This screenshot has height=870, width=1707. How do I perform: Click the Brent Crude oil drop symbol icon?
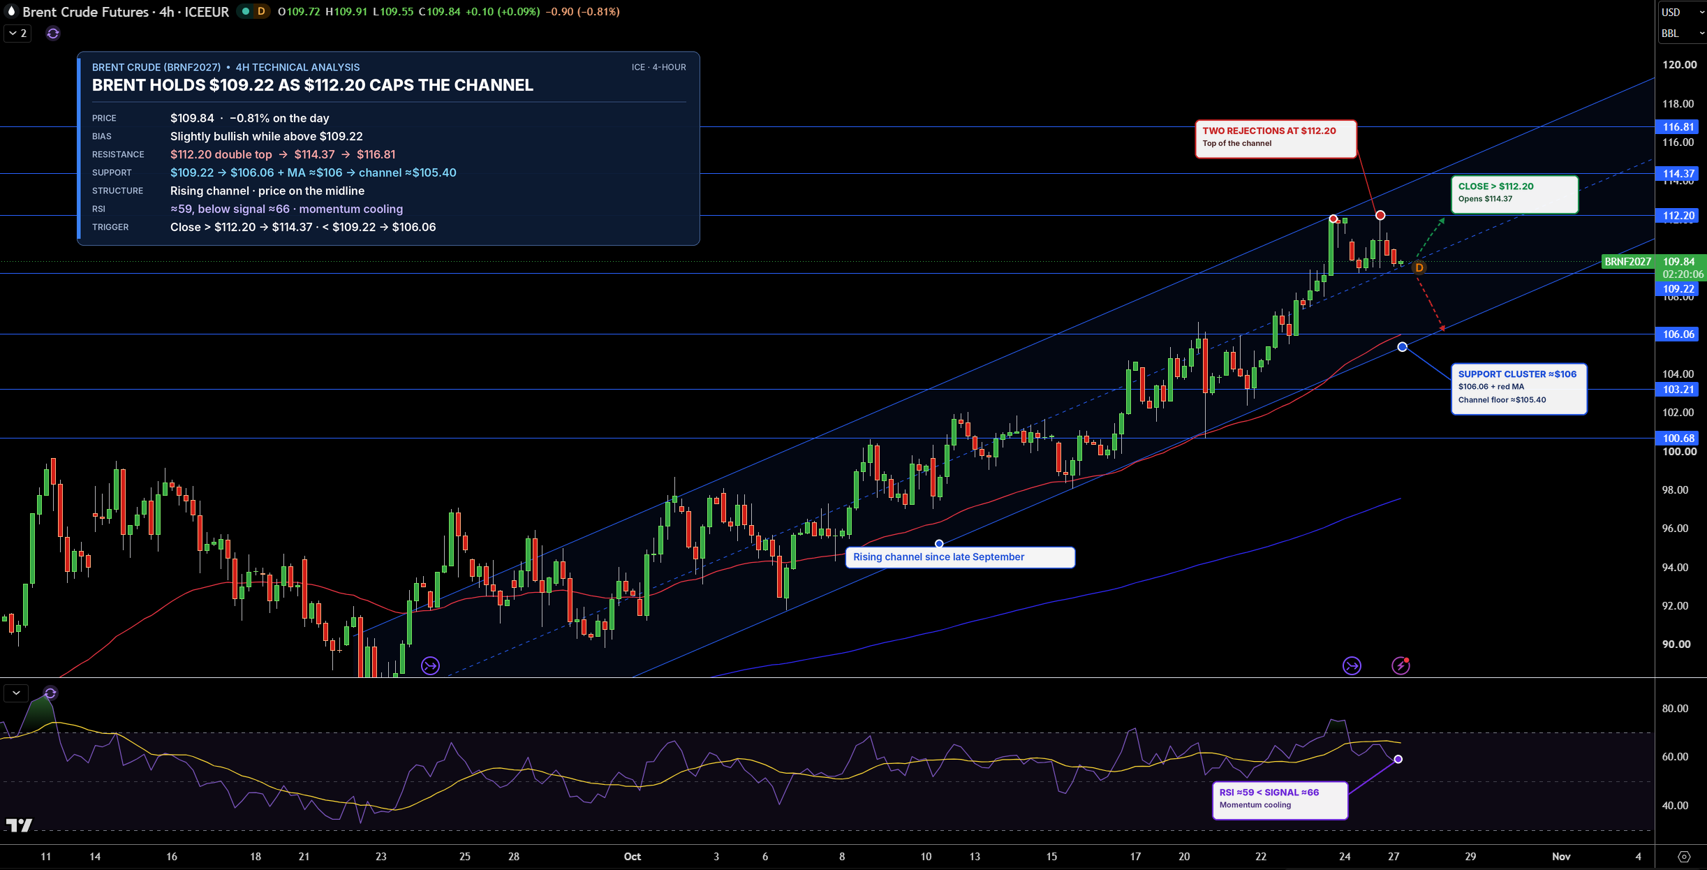point(10,11)
